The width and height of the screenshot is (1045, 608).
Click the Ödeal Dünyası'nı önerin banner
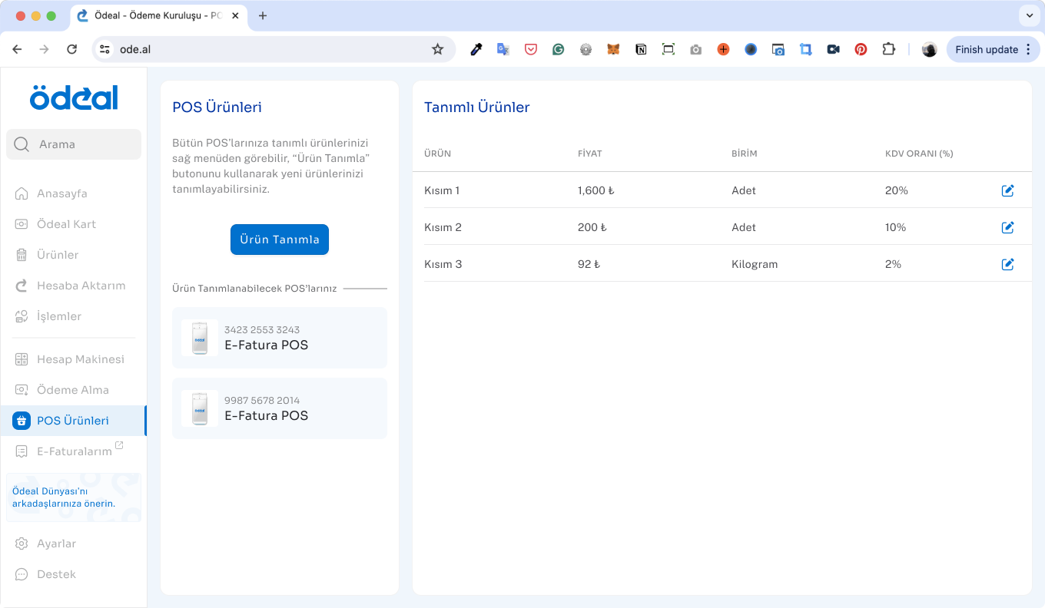pyautogui.click(x=74, y=497)
